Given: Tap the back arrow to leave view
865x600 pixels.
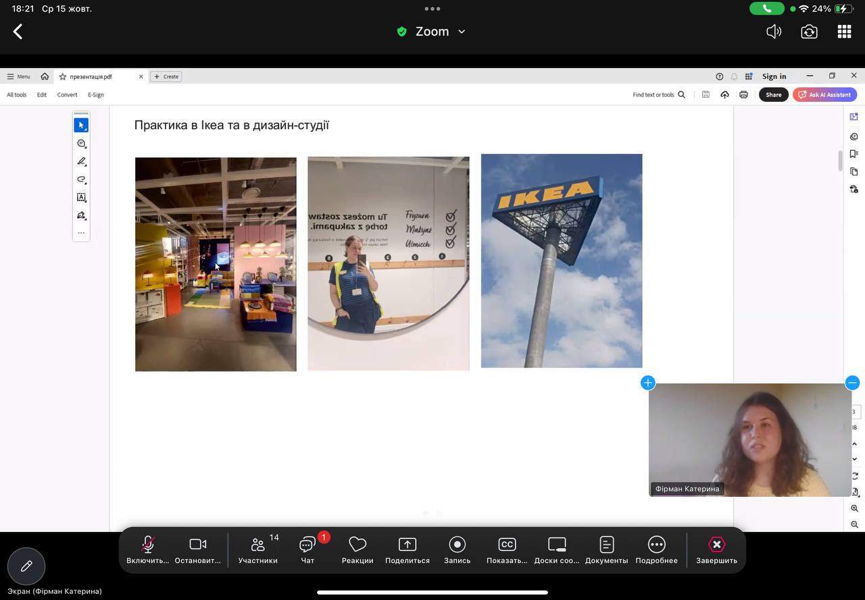Looking at the screenshot, I should pyautogui.click(x=18, y=32).
